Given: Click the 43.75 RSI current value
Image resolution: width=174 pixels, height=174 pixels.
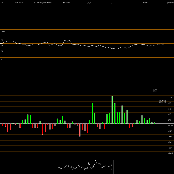Looking at the screenshot, I should (160, 45).
